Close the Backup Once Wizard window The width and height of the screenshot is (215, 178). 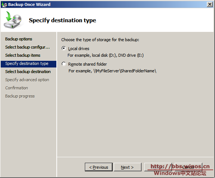(x=210, y=4)
